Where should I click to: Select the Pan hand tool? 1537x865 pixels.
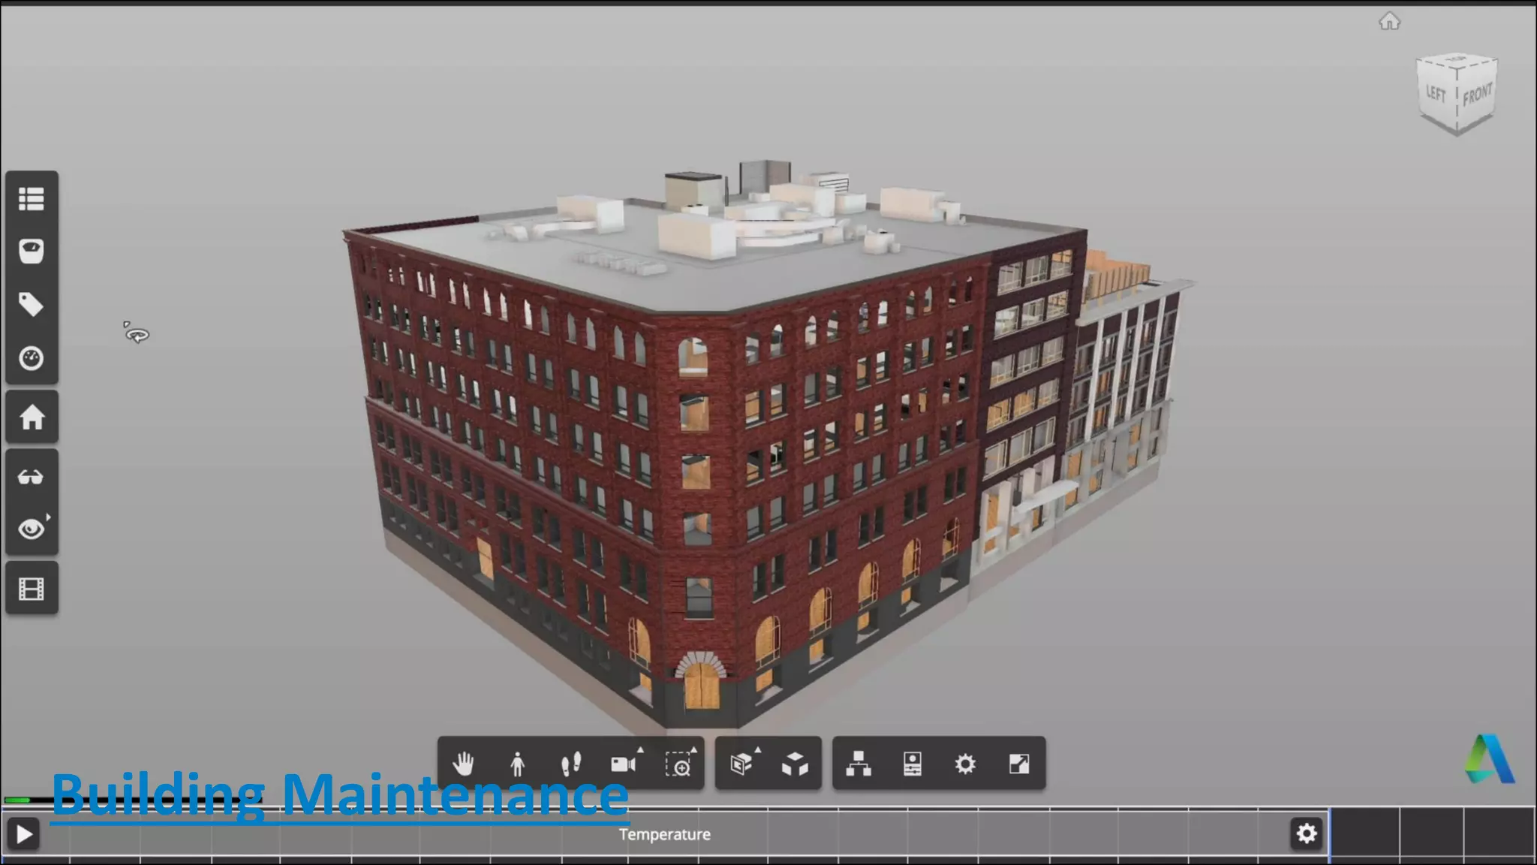[464, 764]
